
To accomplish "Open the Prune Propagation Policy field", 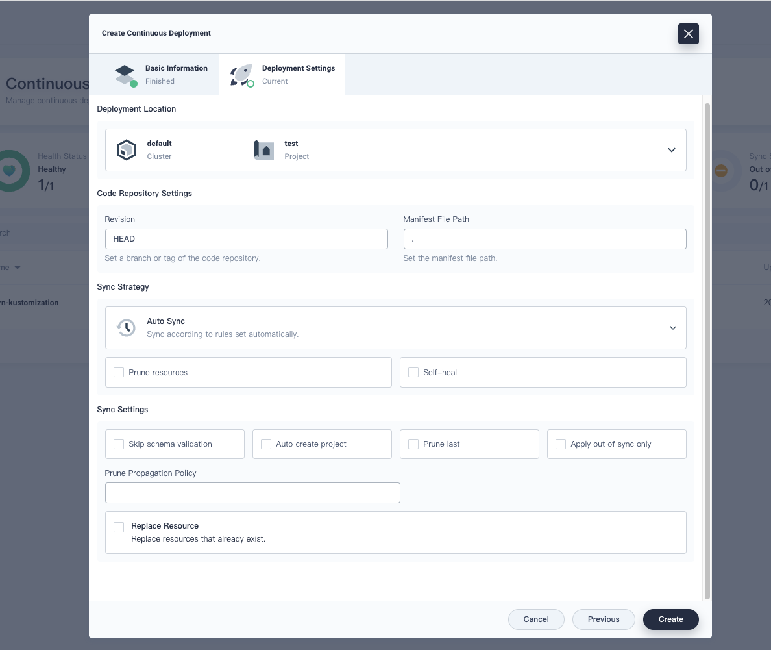I will pos(252,492).
